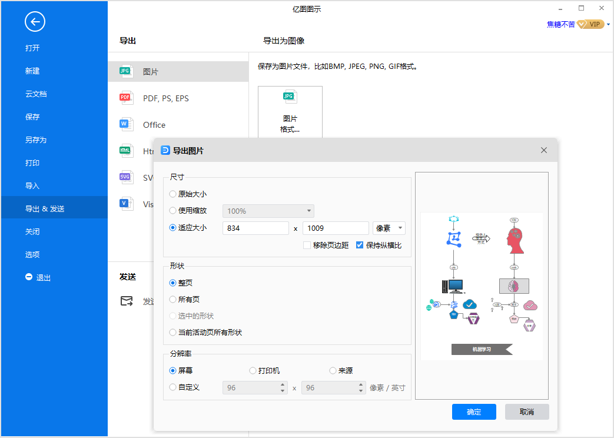This screenshot has width=614, height=438.
Task: Click the send email envelope icon
Action: tap(127, 301)
